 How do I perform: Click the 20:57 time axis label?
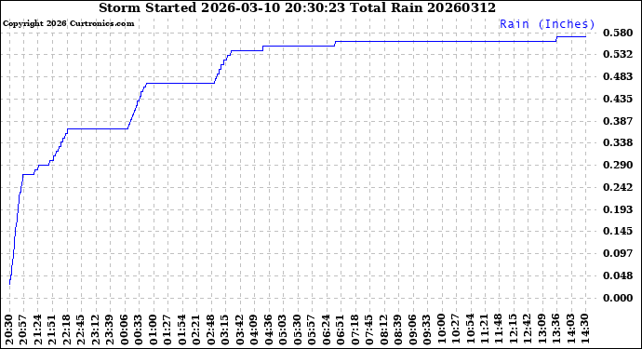point(23,329)
